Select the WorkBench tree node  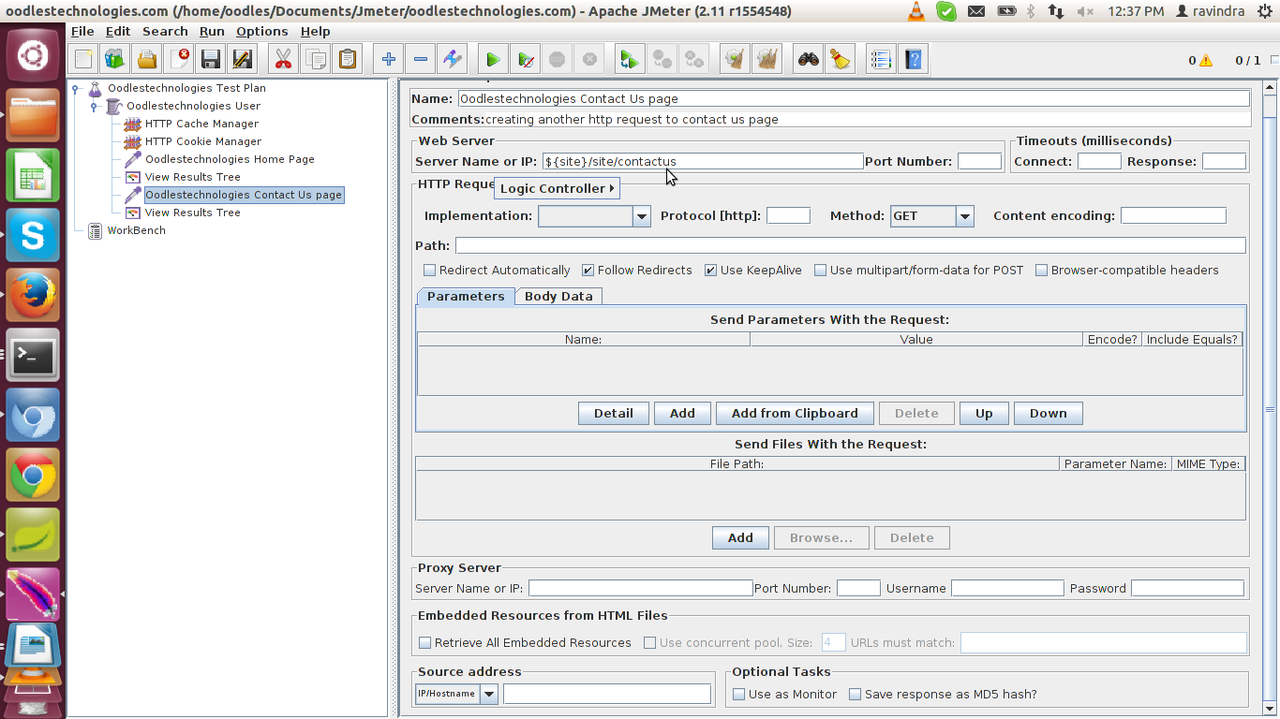click(x=136, y=230)
